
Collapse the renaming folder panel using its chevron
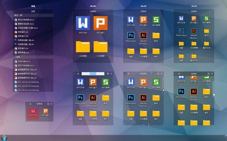[75, 74]
